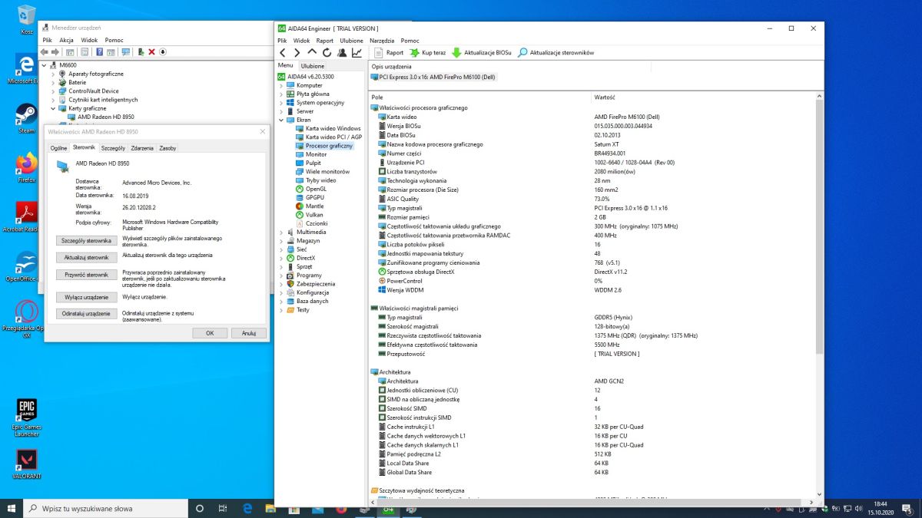The image size is (922, 518).
Task: Open VALORANT desktop shortcut
Action: click(26, 464)
